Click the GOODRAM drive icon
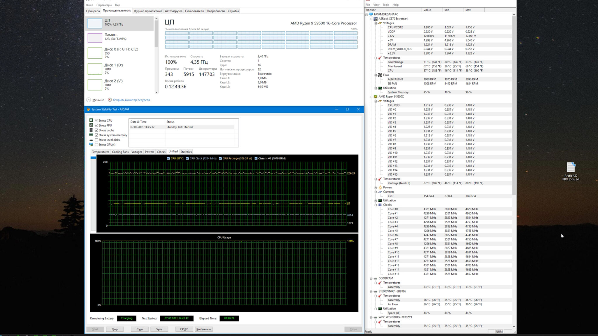 (376, 278)
